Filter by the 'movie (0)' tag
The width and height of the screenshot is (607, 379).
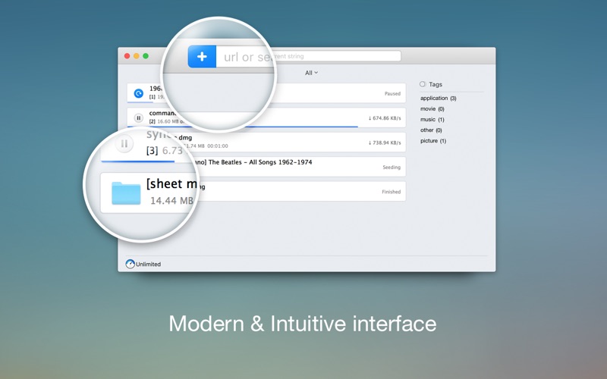coord(432,109)
